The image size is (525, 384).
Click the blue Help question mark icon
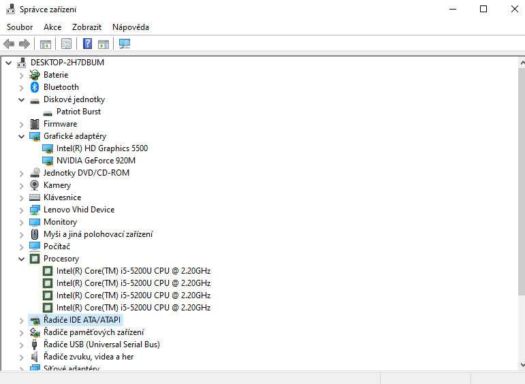[x=87, y=44]
